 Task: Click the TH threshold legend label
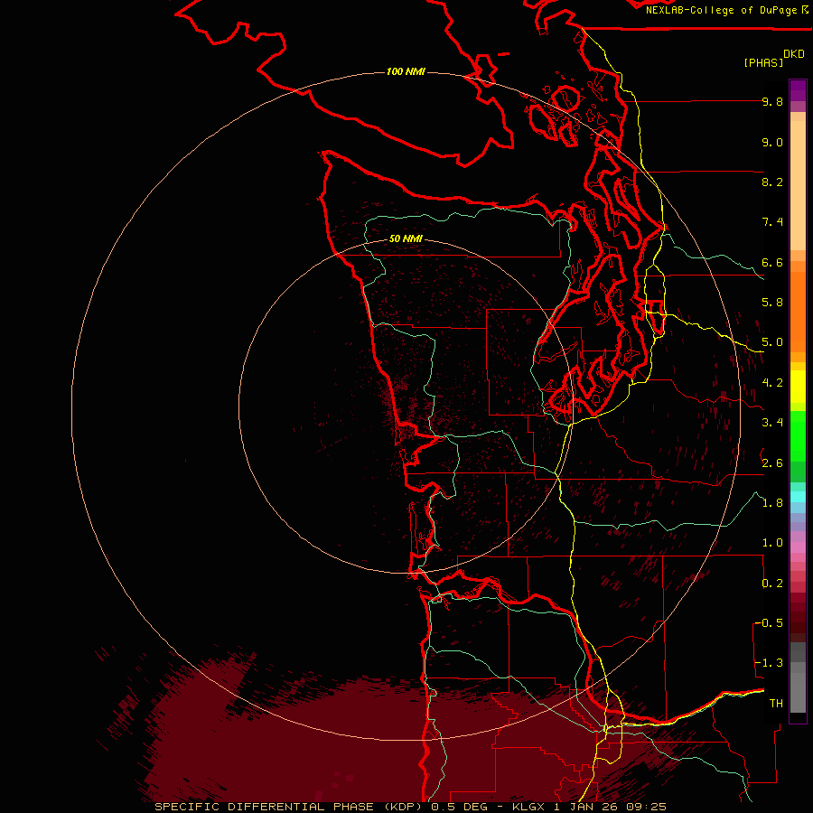[776, 704]
